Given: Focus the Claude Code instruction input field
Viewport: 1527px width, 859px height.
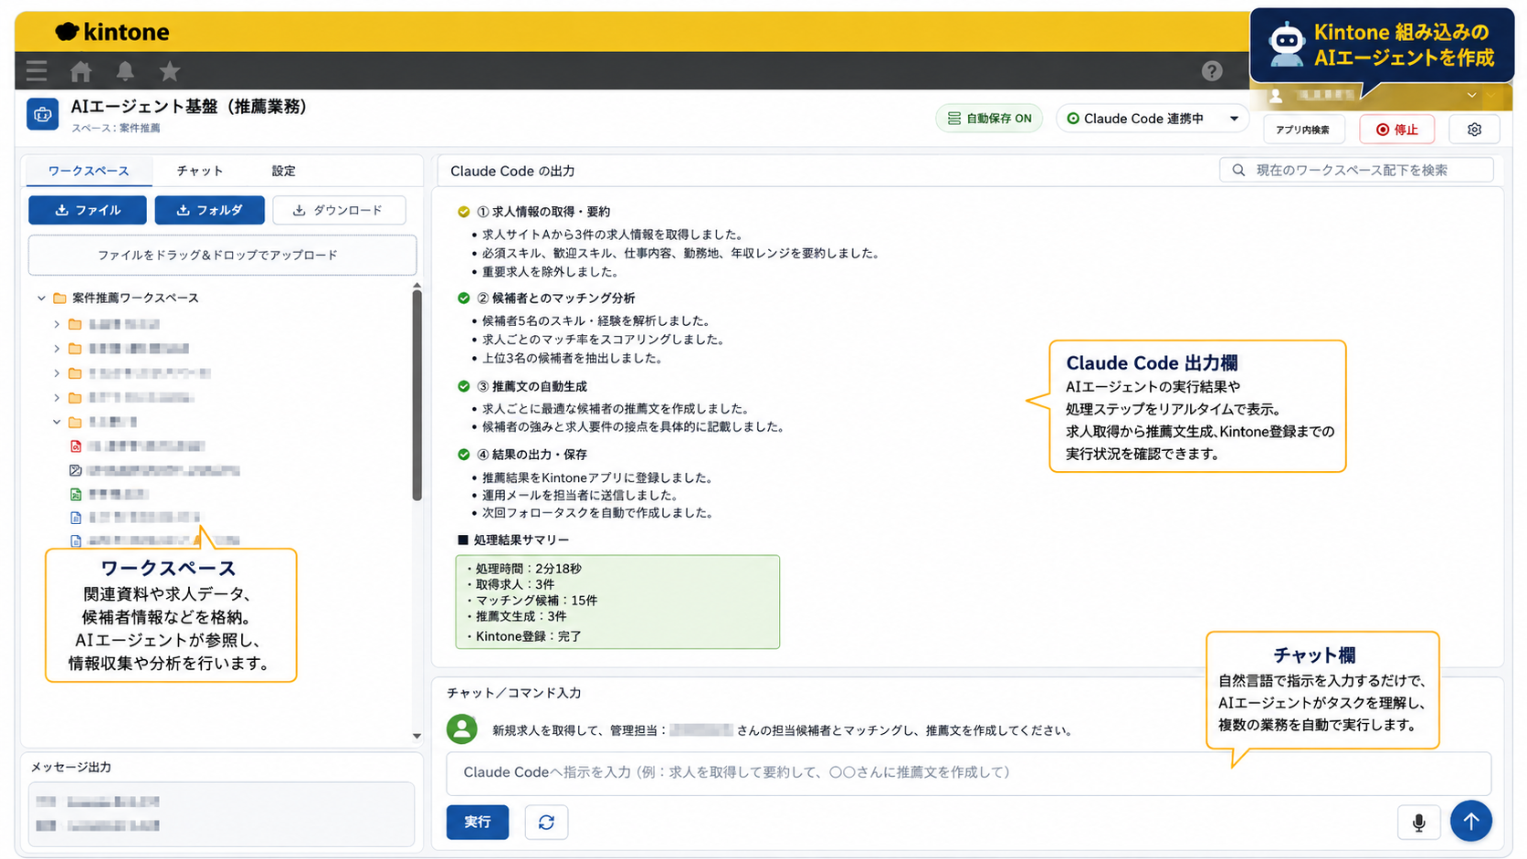Looking at the screenshot, I should point(968,772).
